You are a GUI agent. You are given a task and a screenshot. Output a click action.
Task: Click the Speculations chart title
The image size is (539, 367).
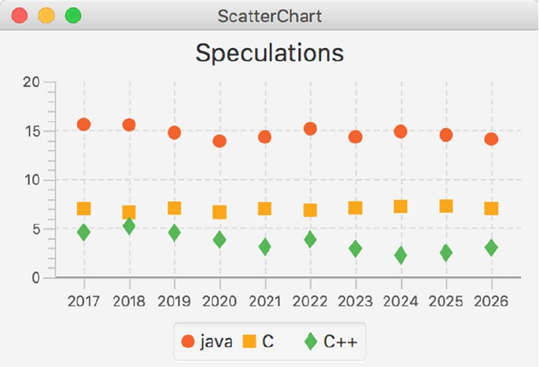pyautogui.click(x=269, y=53)
